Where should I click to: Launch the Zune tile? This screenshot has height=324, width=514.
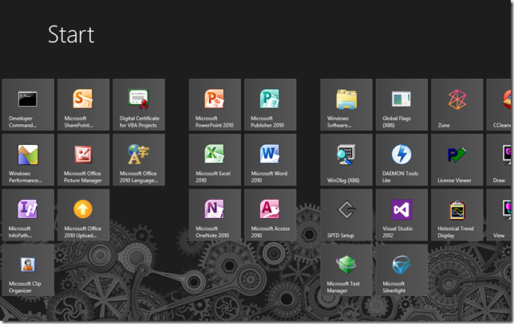pos(457,104)
